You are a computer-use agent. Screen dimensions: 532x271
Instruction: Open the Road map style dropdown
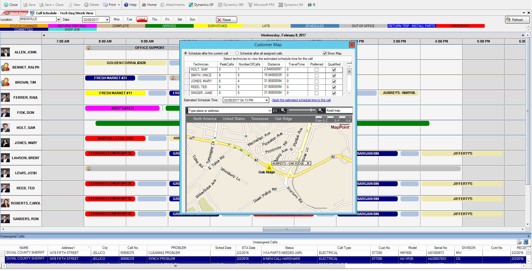point(339,111)
